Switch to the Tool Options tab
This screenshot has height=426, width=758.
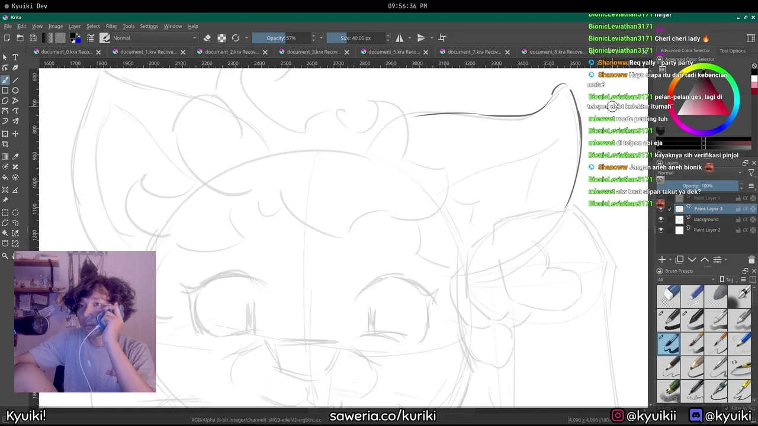click(733, 51)
